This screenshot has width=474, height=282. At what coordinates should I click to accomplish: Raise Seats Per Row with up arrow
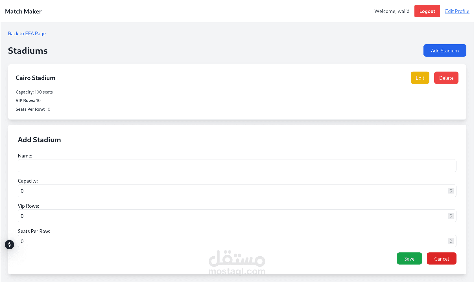click(x=451, y=240)
